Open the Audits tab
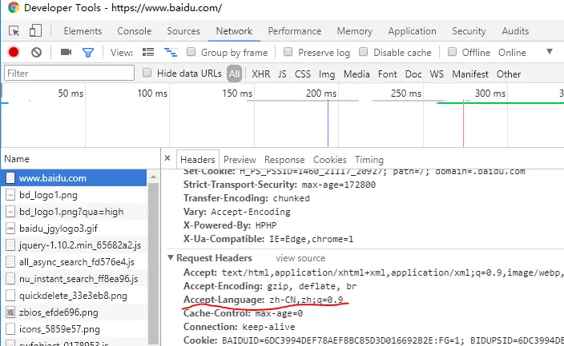564x346 pixels. (515, 31)
